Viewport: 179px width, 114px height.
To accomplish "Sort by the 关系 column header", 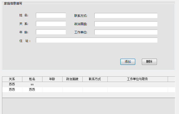I will click(12, 79).
